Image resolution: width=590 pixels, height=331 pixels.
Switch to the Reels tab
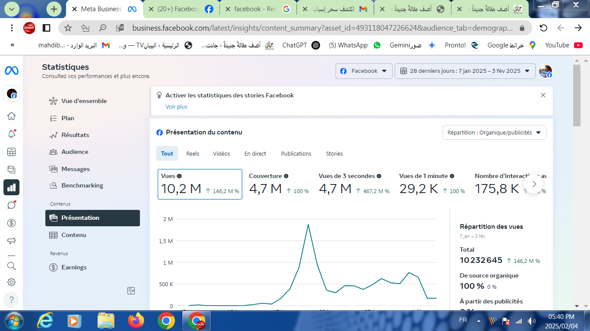[193, 153]
